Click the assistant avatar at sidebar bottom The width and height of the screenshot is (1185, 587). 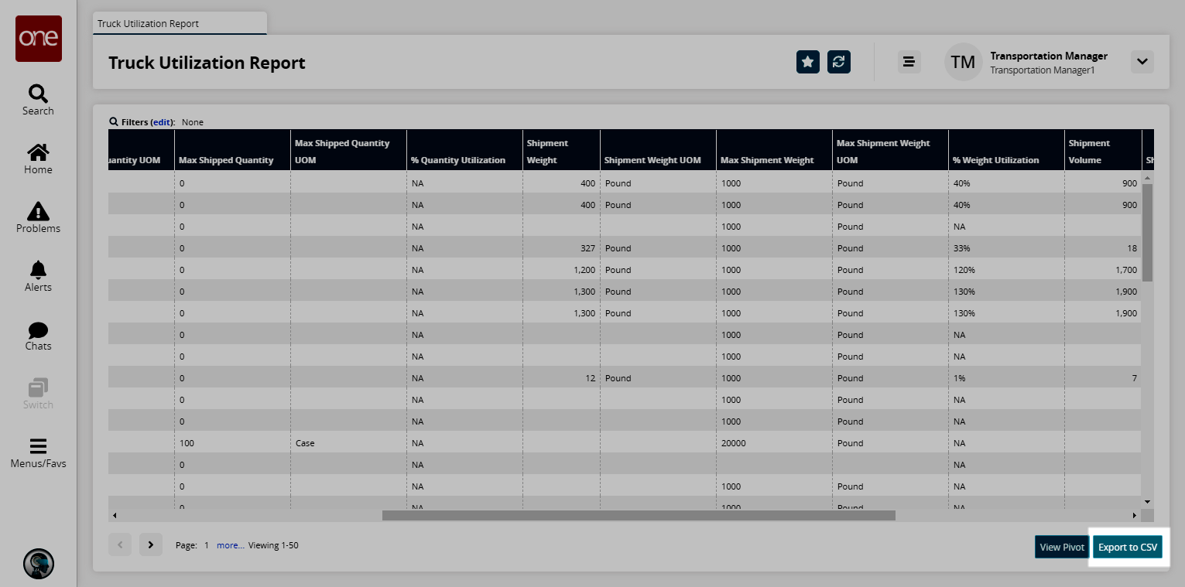pyautogui.click(x=39, y=564)
